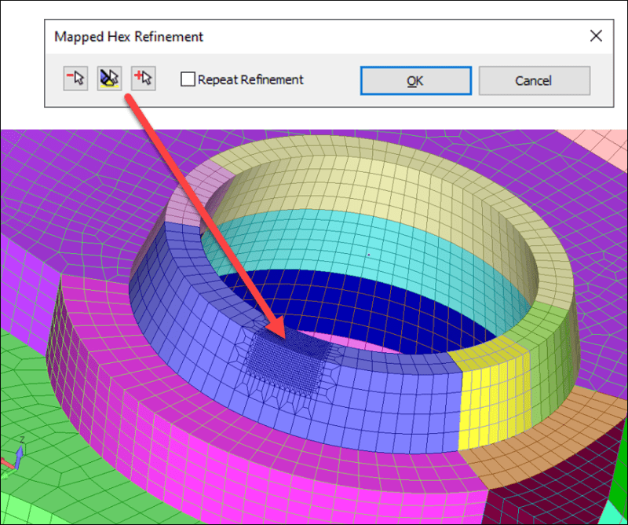The height and width of the screenshot is (525, 628).
Task: Select the remove-from-selection cursor tool
Action: 75,78
